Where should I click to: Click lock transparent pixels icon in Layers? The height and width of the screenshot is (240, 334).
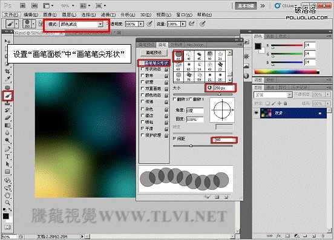coord(268,103)
